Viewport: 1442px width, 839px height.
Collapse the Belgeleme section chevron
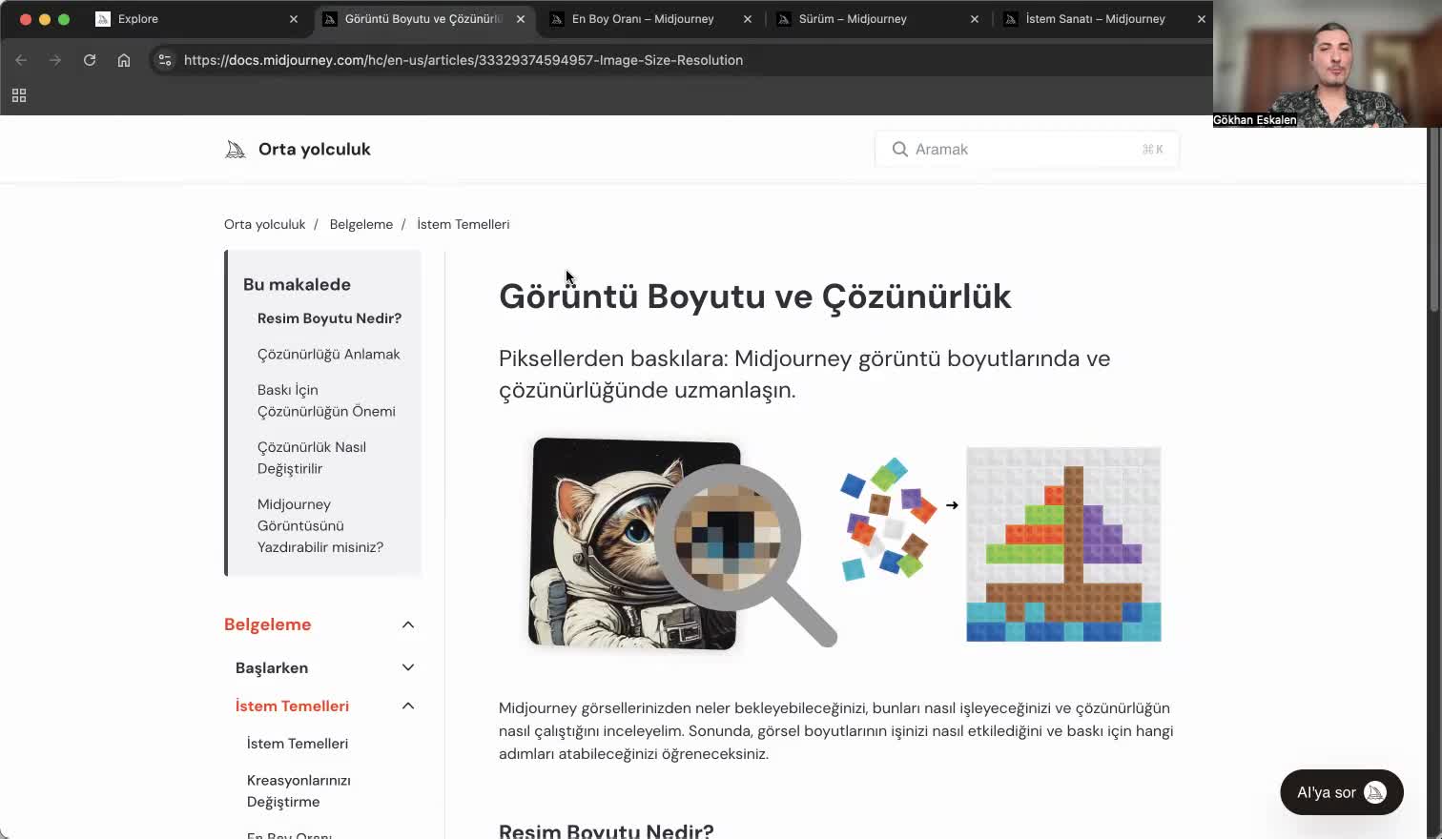pos(408,624)
